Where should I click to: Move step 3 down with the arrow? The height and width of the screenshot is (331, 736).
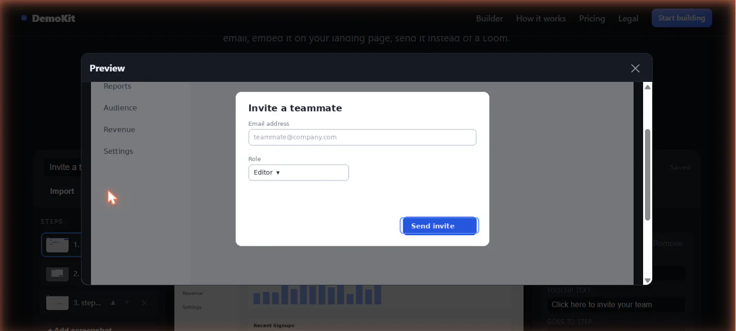point(127,303)
